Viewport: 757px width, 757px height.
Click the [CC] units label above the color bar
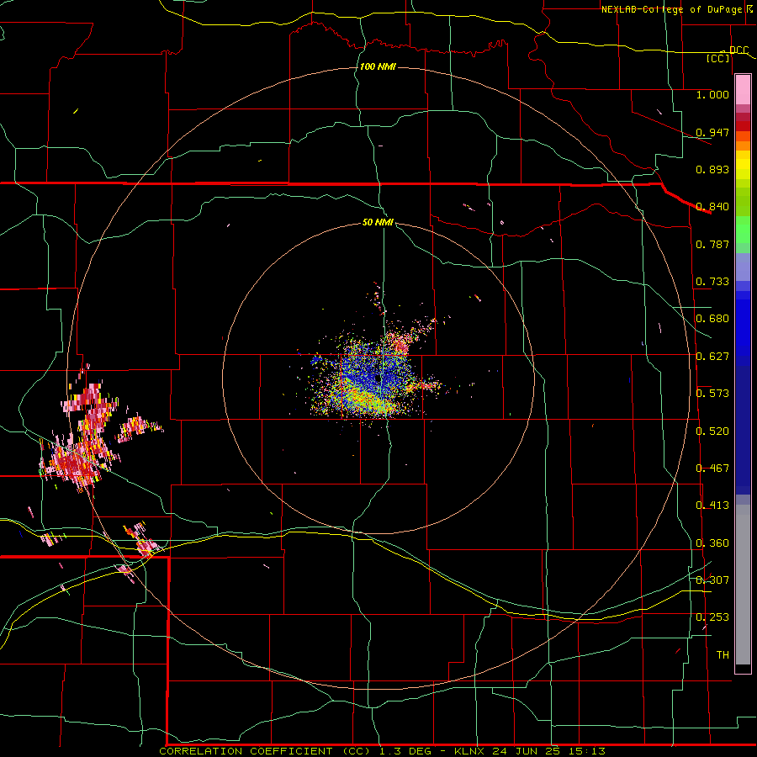[718, 58]
